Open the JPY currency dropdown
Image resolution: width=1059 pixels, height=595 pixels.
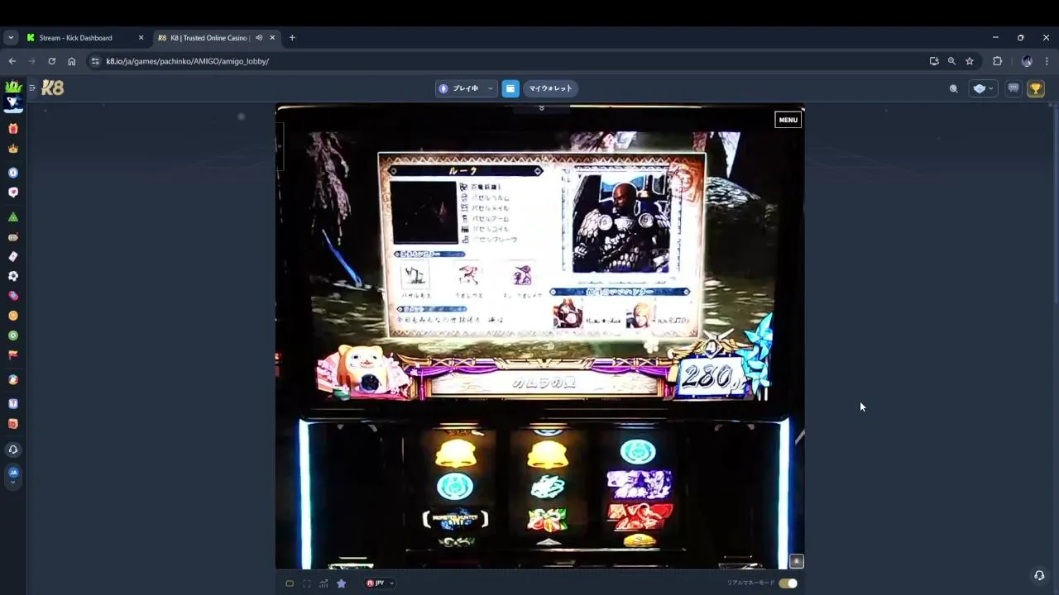[x=381, y=583]
